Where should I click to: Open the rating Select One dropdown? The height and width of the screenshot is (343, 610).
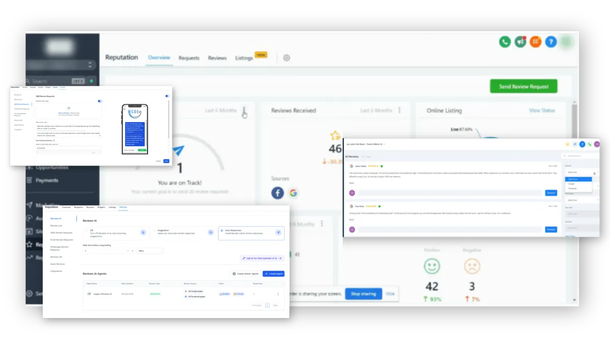tap(583, 200)
